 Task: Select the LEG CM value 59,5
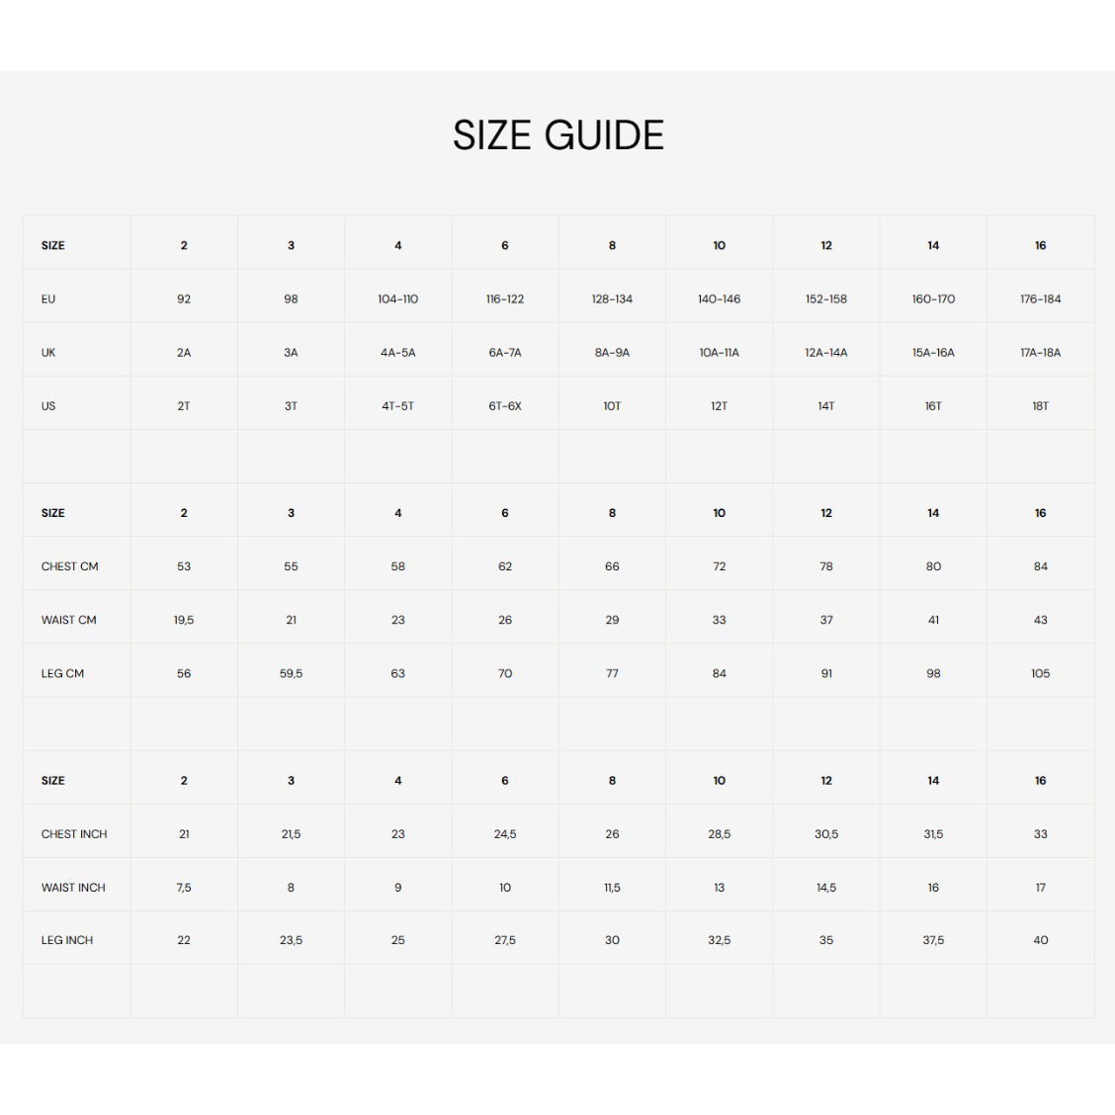291,673
